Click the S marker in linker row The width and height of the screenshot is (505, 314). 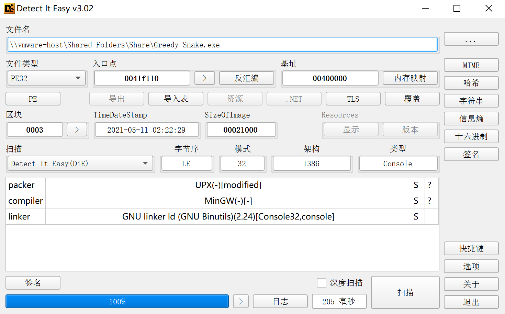pyautogui.click(x=416, y=217)
